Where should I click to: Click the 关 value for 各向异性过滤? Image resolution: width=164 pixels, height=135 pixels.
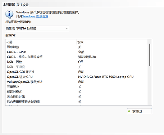[80, 97]
